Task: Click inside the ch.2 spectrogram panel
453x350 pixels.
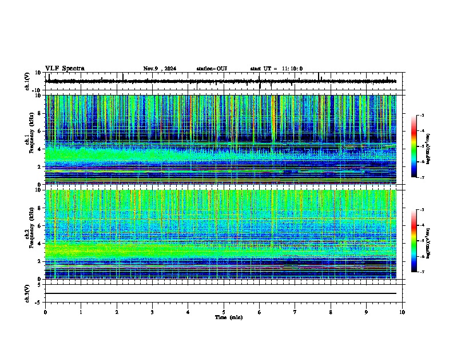Action: click(221, 234)
